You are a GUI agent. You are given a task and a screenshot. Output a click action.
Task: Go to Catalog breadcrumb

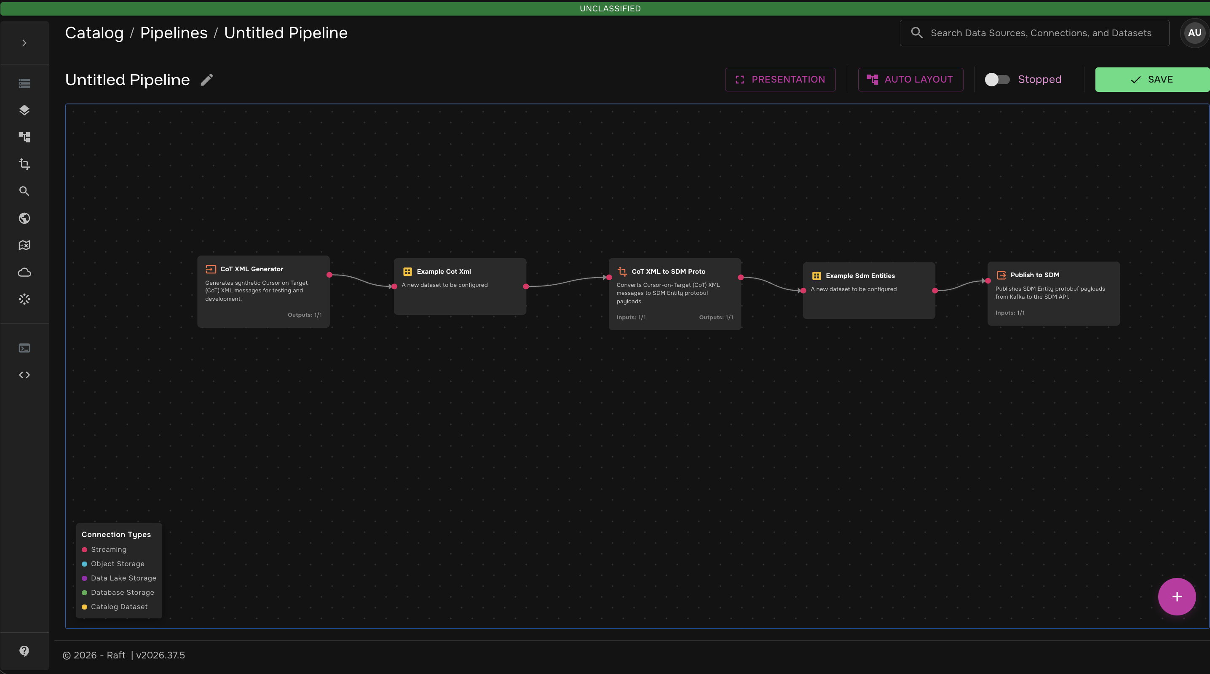[94, 33]
